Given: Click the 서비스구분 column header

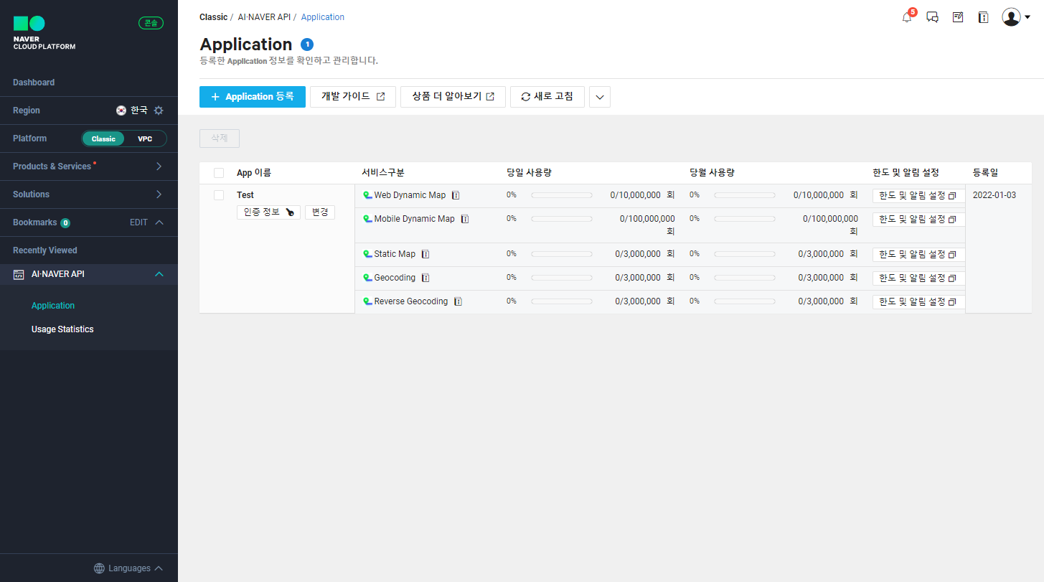Looking at the screenshot, I should [x=383, y=173].
